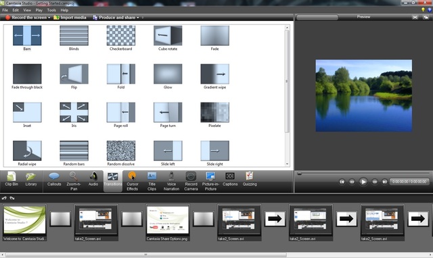
Task: Open the View menu
Action: pyautogui.click(x=27, y=10)
